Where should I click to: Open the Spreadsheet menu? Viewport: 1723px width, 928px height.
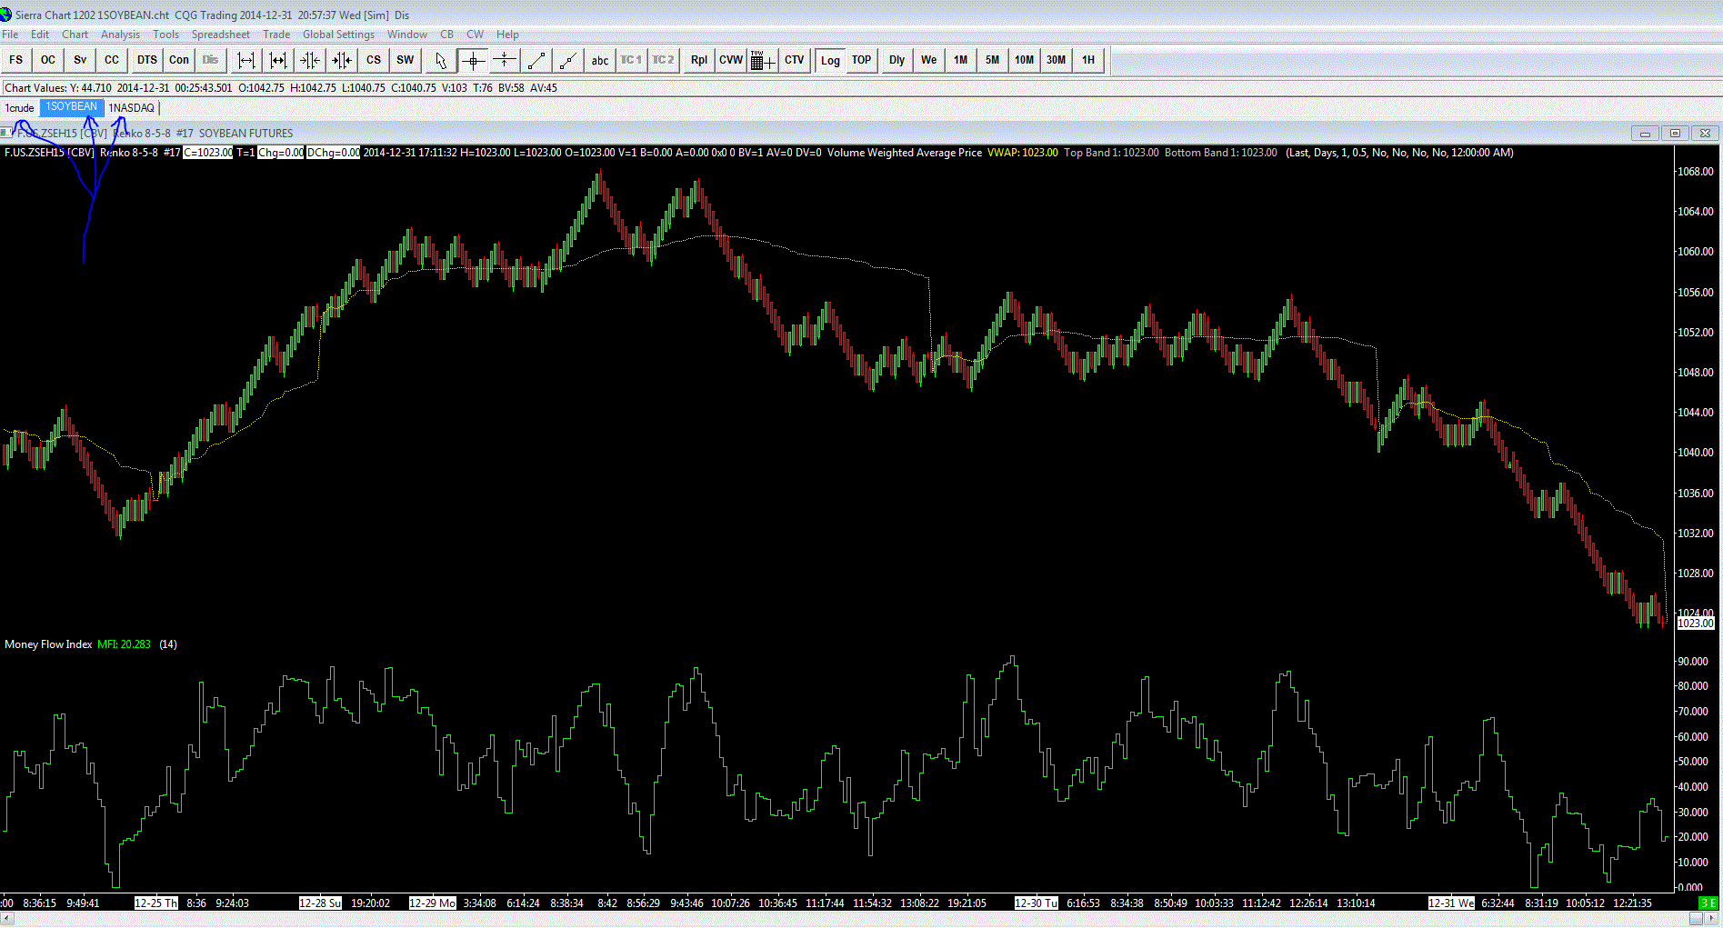click(221, 35)
